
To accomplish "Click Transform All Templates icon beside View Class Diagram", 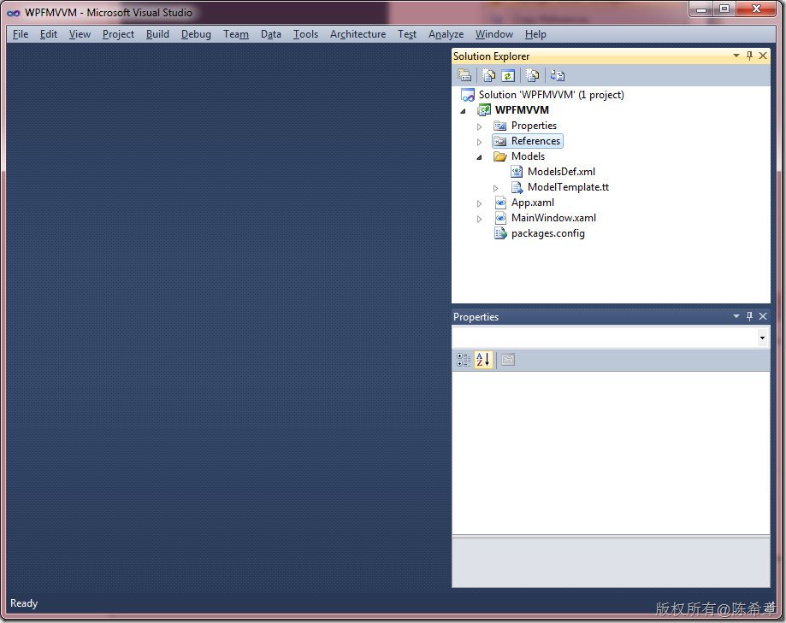I will [x=532, y=75].
